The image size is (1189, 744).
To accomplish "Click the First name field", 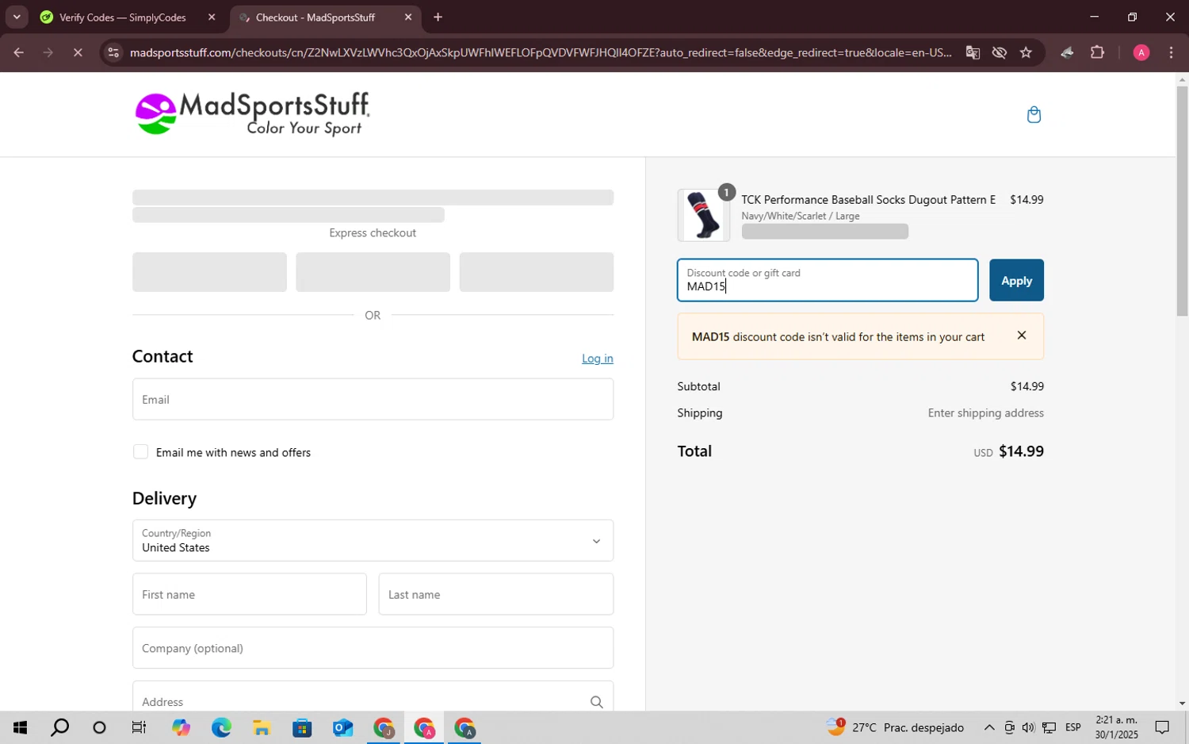I will (250, 594).
